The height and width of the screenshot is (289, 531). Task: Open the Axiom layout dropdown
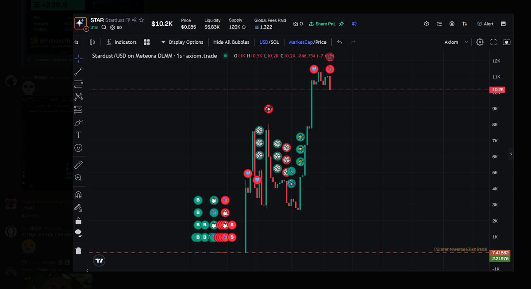456,42
